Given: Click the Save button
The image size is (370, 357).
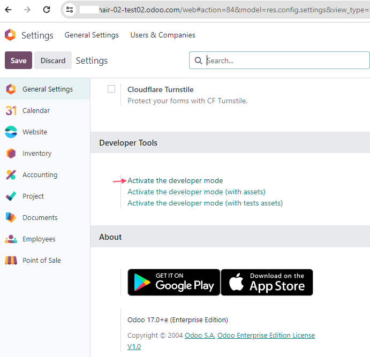Looking at the screenshot, I should [x=18, y=60].
